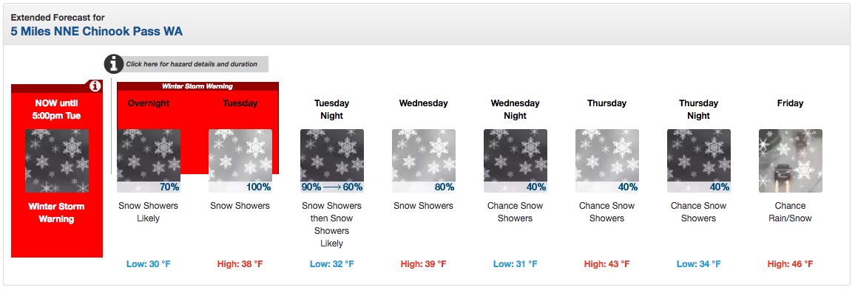Screen dimensions: 855x290
Task: Click Thursday Night snow forecast icon
Action: (698, 161)
